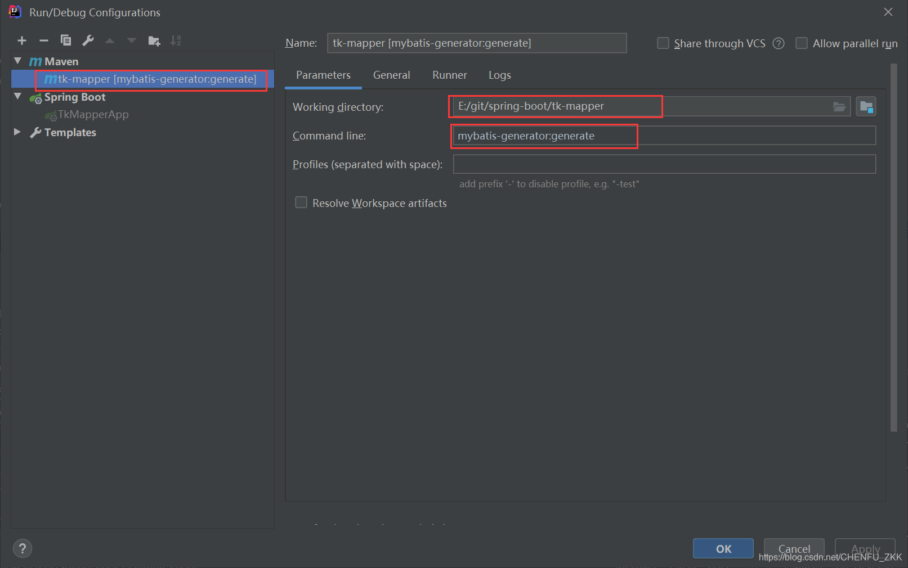The height and width of the screenshot is (568, 908).
Task: Switch to the Parameters tab
Action: click(323, 75)
